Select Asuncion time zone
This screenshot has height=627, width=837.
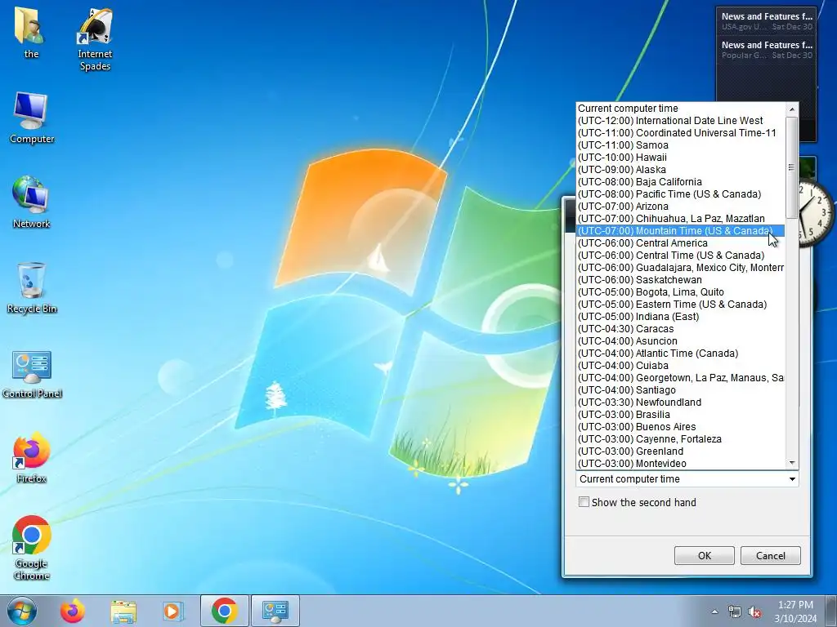681,341
